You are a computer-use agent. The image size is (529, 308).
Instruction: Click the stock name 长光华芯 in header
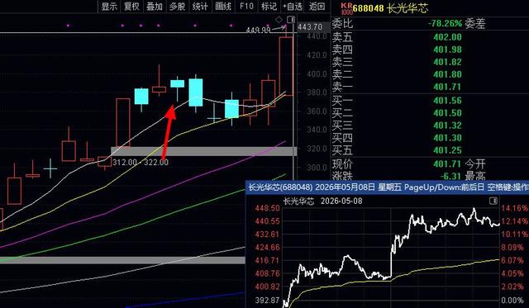click(x=407, y=8)
